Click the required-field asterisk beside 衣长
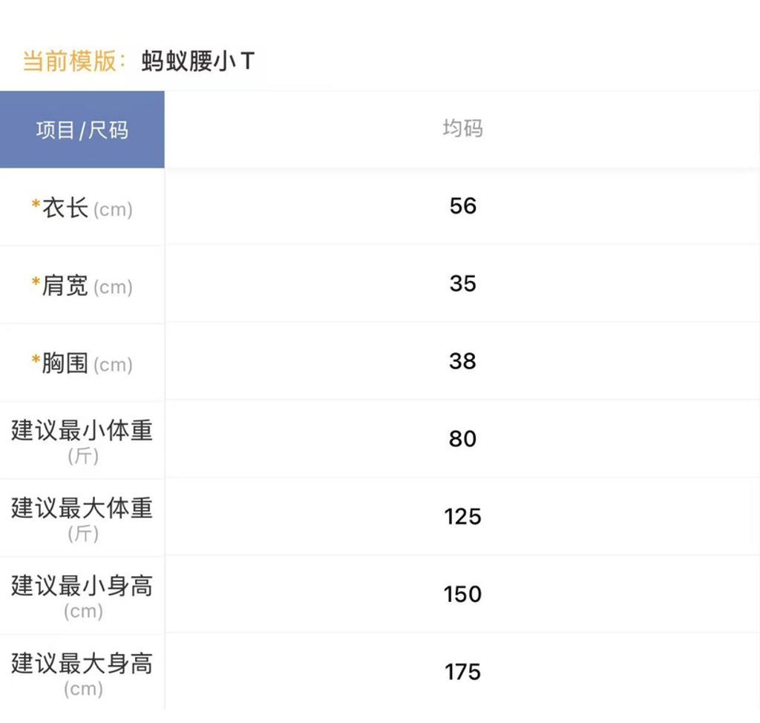 coord(35,205)
